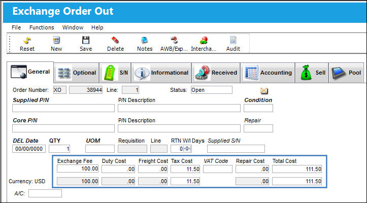Image resolution: width=367 pixels, height=203 pixels.
Task: Click the A/C input field
Action: point(45,193)
